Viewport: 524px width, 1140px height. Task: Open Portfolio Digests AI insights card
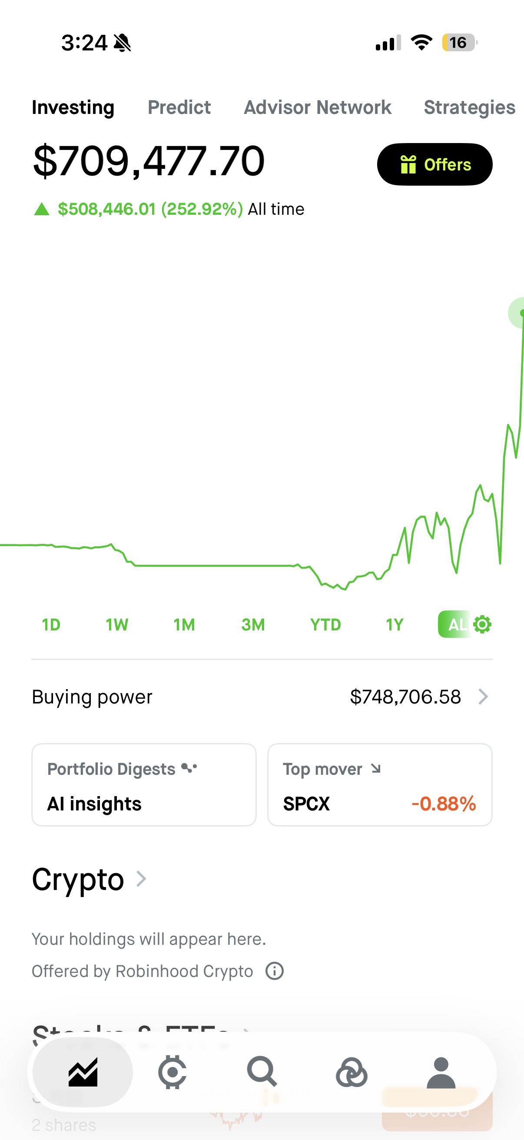[x=144, y=785]
